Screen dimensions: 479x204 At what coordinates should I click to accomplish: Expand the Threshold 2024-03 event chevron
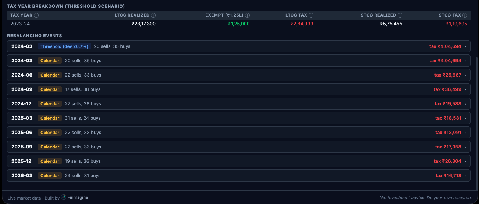click(465, 46)
